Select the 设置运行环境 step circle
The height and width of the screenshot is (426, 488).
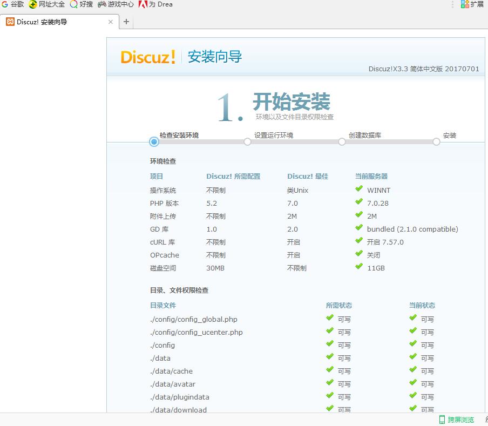click(247, 142)
